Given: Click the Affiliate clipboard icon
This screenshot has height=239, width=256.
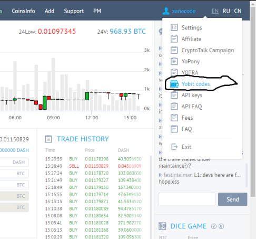Looking at the screenshot, I should coord(174,39).
